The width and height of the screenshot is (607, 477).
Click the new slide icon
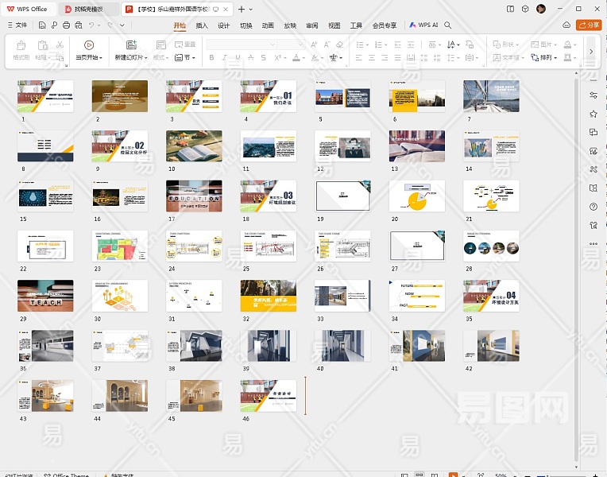[x=131, y=45]
